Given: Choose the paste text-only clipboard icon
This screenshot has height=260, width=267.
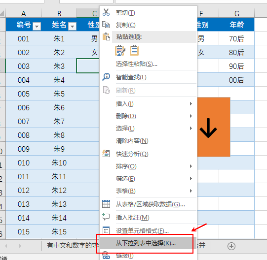Looking at the screenshot, I should [134, 50].
